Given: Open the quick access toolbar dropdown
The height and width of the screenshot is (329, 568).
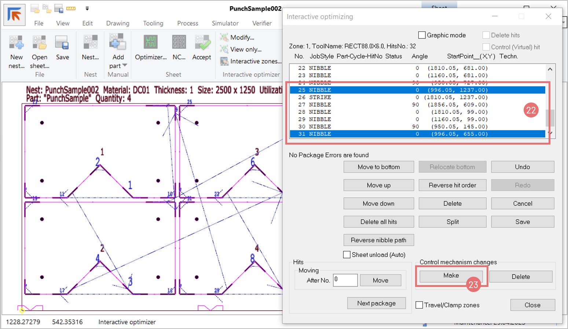Looking at the screenshot, I should point(87,8).
